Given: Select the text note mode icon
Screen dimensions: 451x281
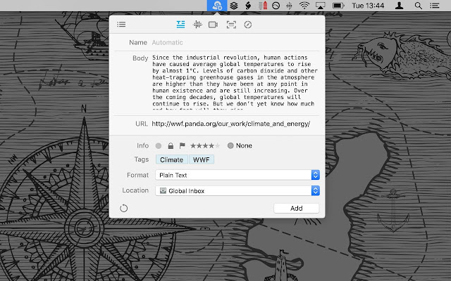Looking at the screenshot, I should 181,25.
